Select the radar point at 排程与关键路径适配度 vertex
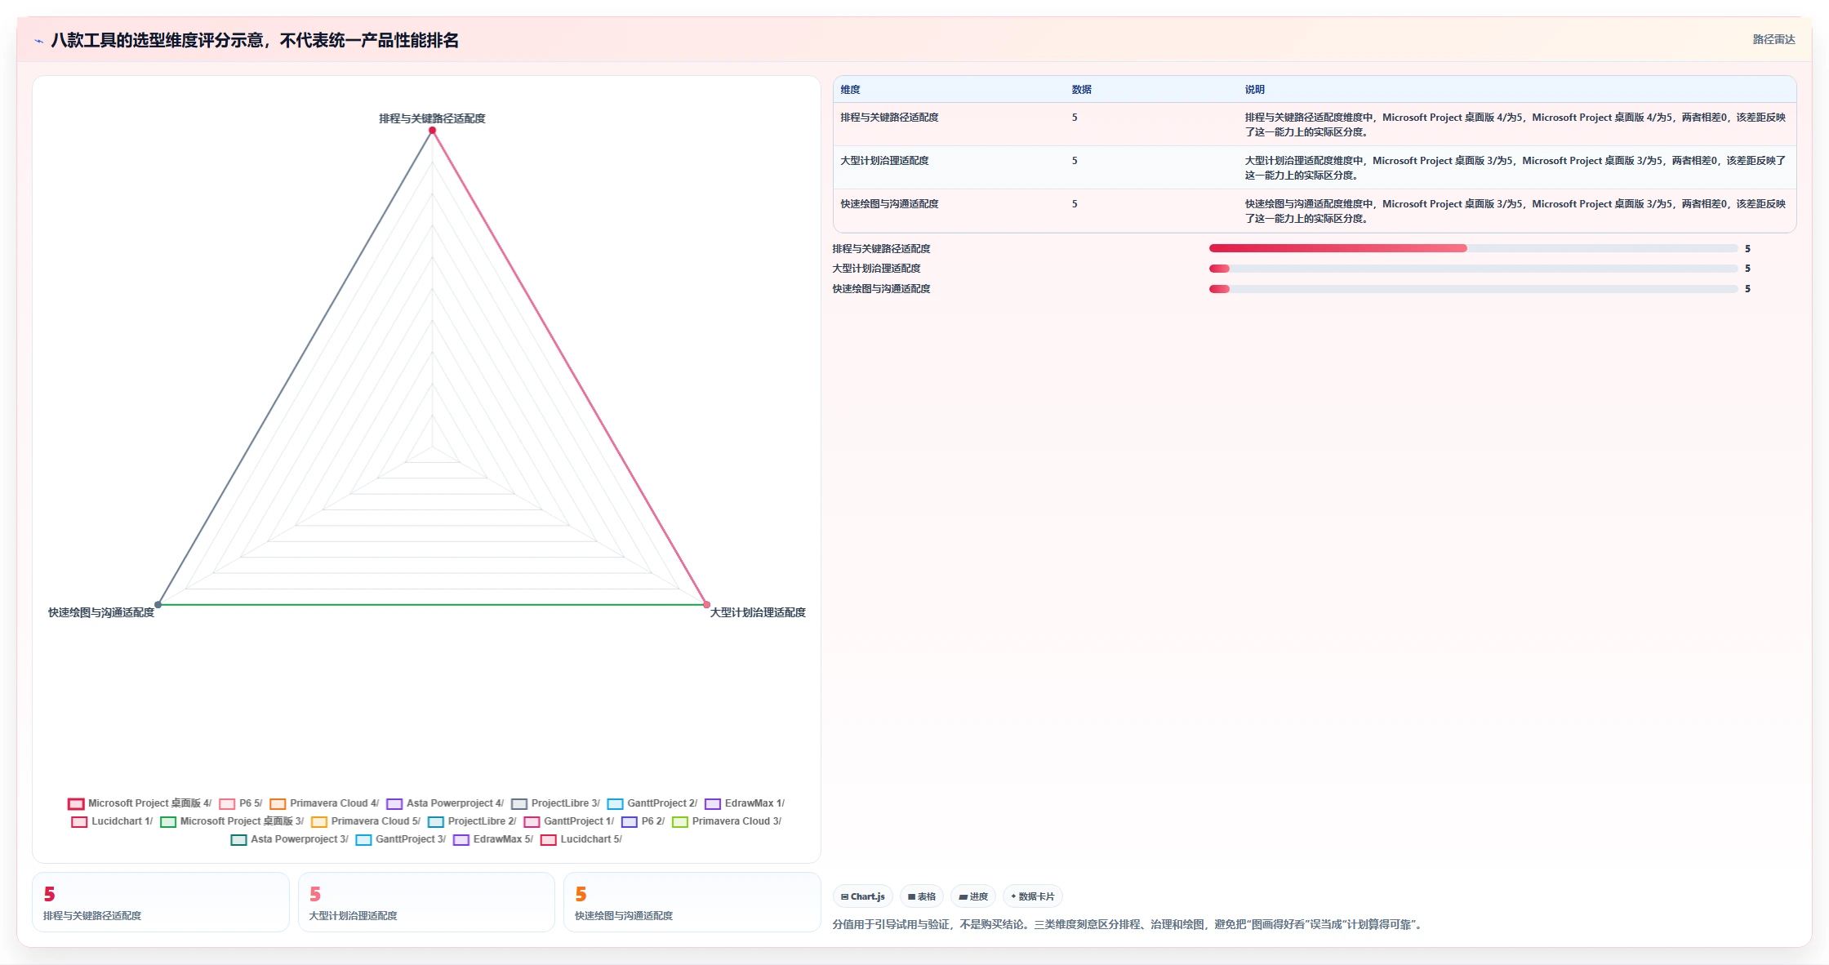The image size is (1829, 965). (x=432, y=131)
